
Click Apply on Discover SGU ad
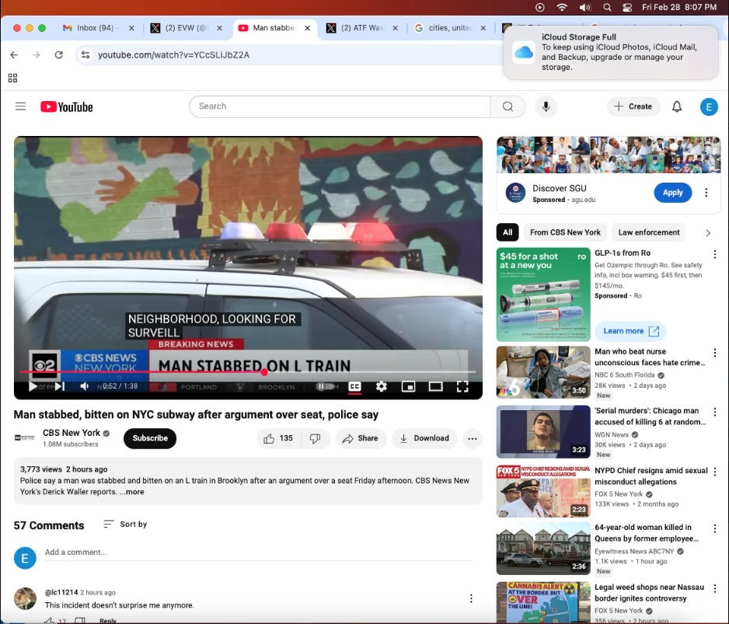[672, 193]
